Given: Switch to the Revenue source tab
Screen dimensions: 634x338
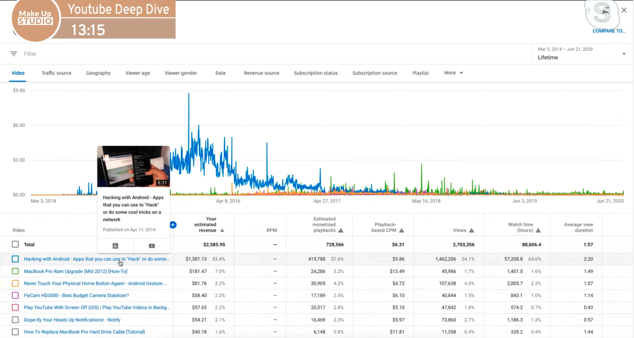Looking at the screenshot, I should coord(262,73).
